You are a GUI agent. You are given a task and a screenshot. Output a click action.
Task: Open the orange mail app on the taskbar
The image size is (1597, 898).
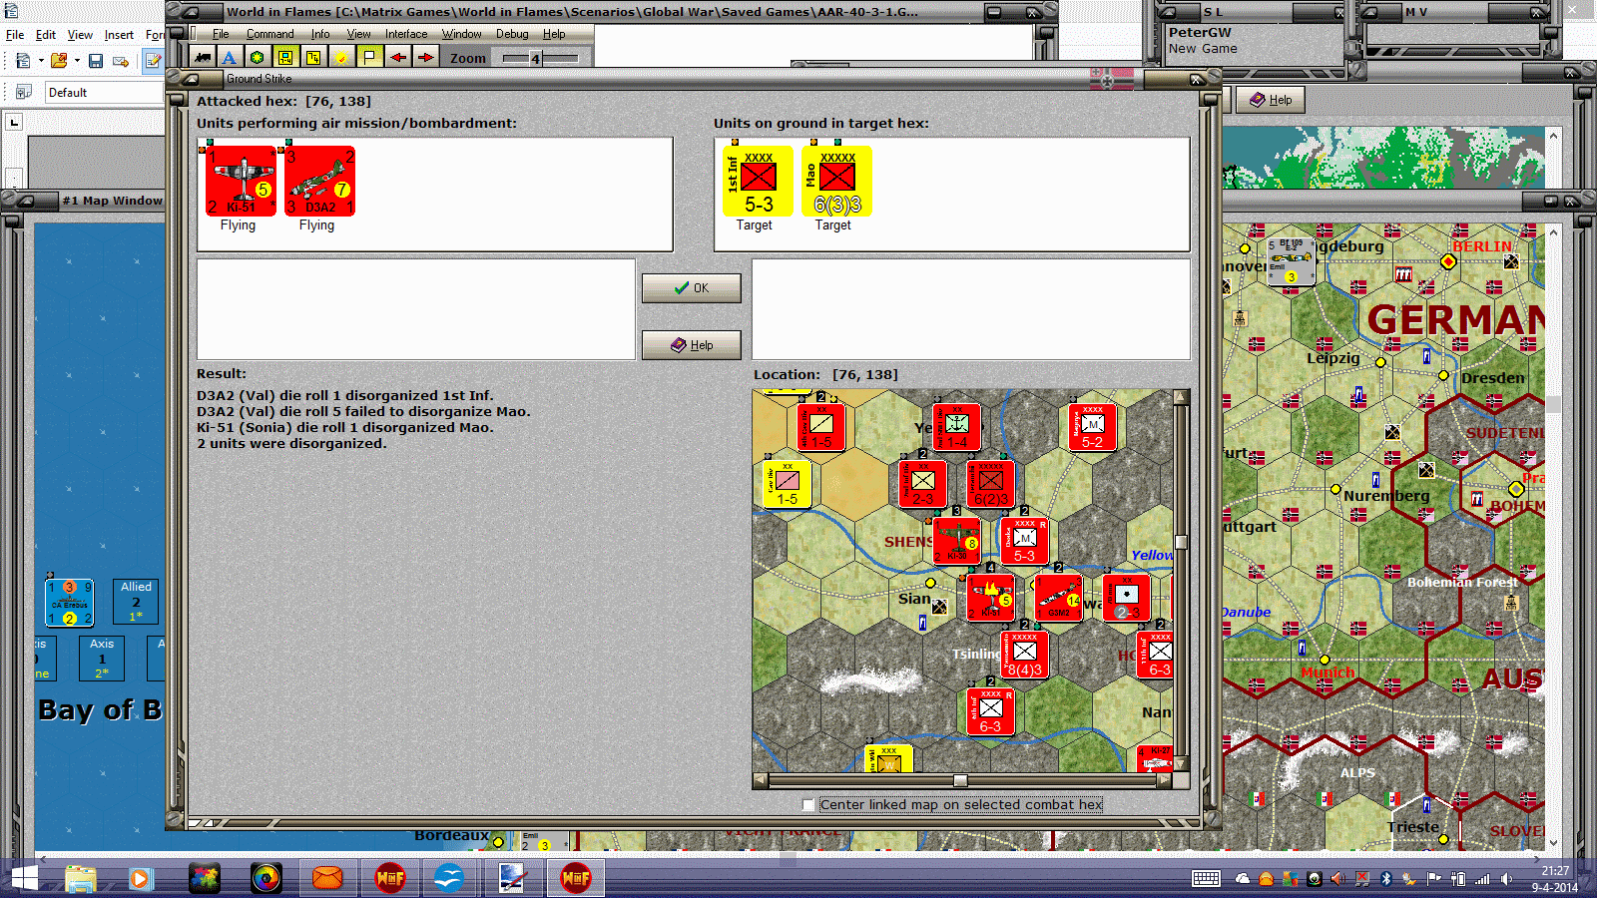tap(327, 879)
